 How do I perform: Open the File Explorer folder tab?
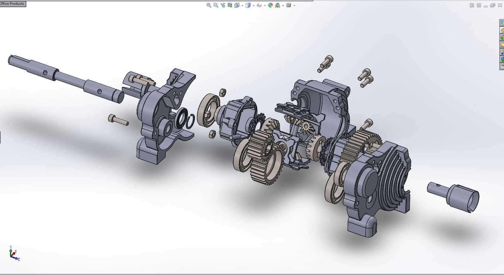(x=502, y=45)
